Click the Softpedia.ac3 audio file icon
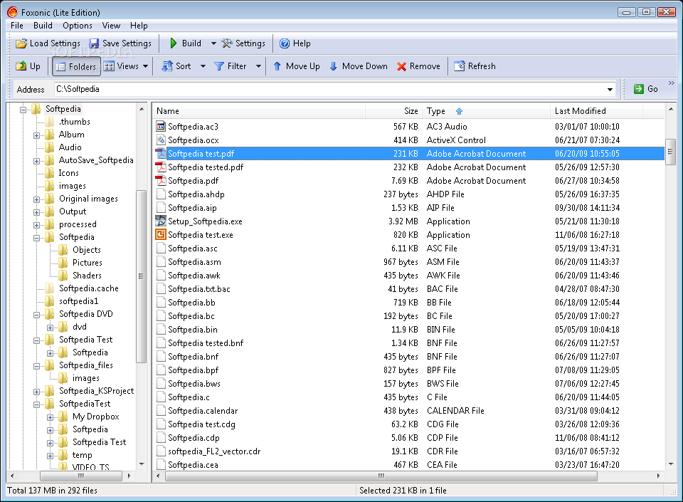 coord(161,126)
